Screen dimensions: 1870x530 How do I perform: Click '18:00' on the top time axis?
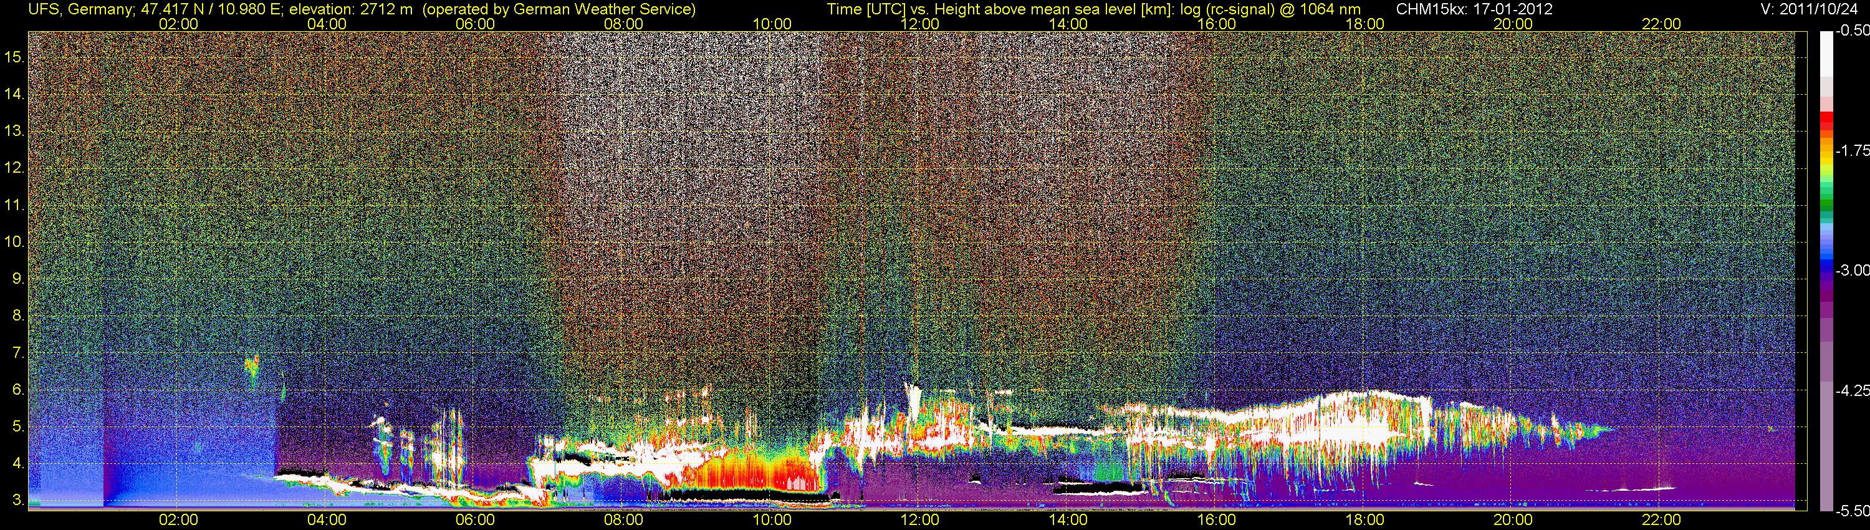[x=1364, y=24]
